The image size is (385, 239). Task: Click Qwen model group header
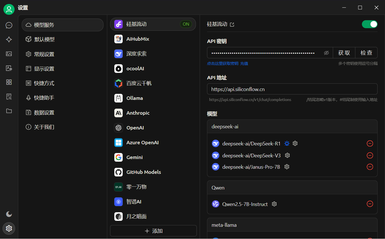pyautogui.click(x=292, y=188)
